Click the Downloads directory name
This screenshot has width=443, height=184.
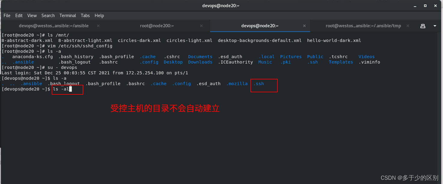click(200, 62)
